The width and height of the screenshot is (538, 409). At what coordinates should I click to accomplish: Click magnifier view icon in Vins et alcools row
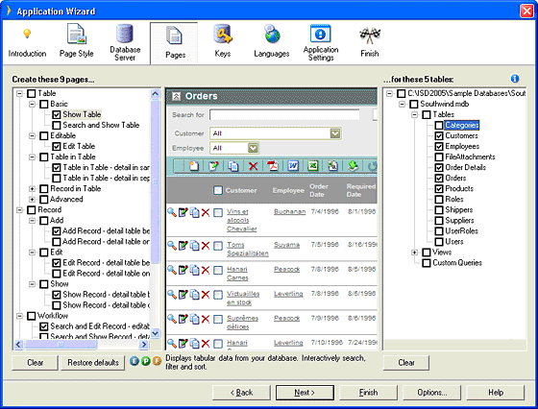pos(172,212)
